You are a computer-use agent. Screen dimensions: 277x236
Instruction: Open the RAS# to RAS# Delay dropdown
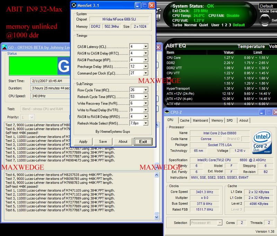(145, 116)
